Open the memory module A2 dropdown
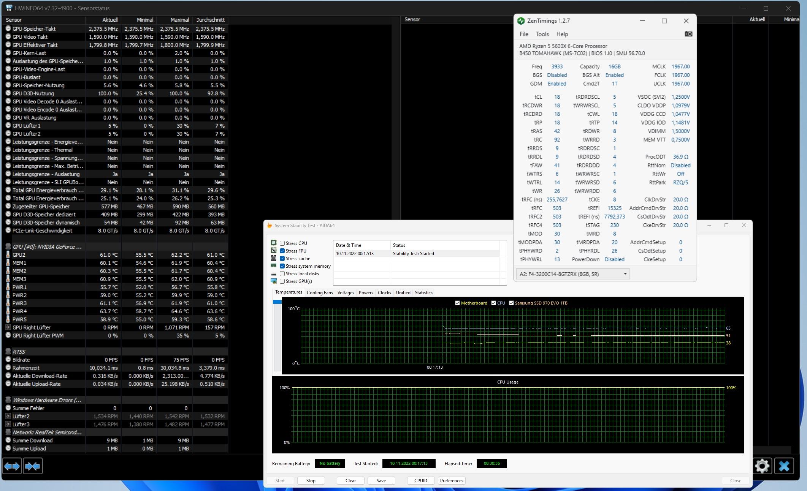Screen dimensions: 807x491 (x=625, y=274)
